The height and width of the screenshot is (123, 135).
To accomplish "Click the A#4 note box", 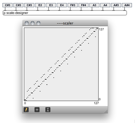I will tap(127, 5).
